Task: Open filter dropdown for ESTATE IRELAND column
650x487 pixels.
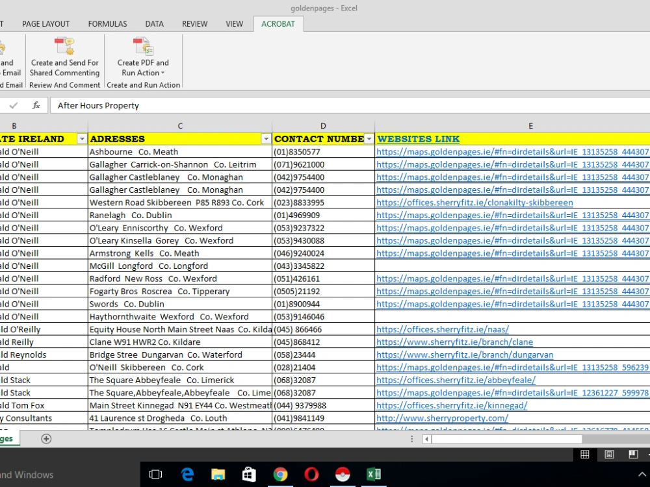Action: click(82, 139)
